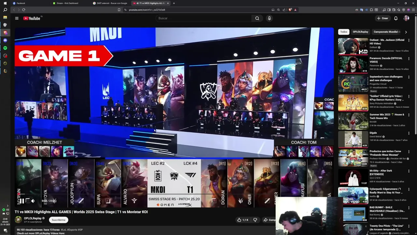Share the page via address bar share icon
The image size is (417, 235).
click(284, 10)
